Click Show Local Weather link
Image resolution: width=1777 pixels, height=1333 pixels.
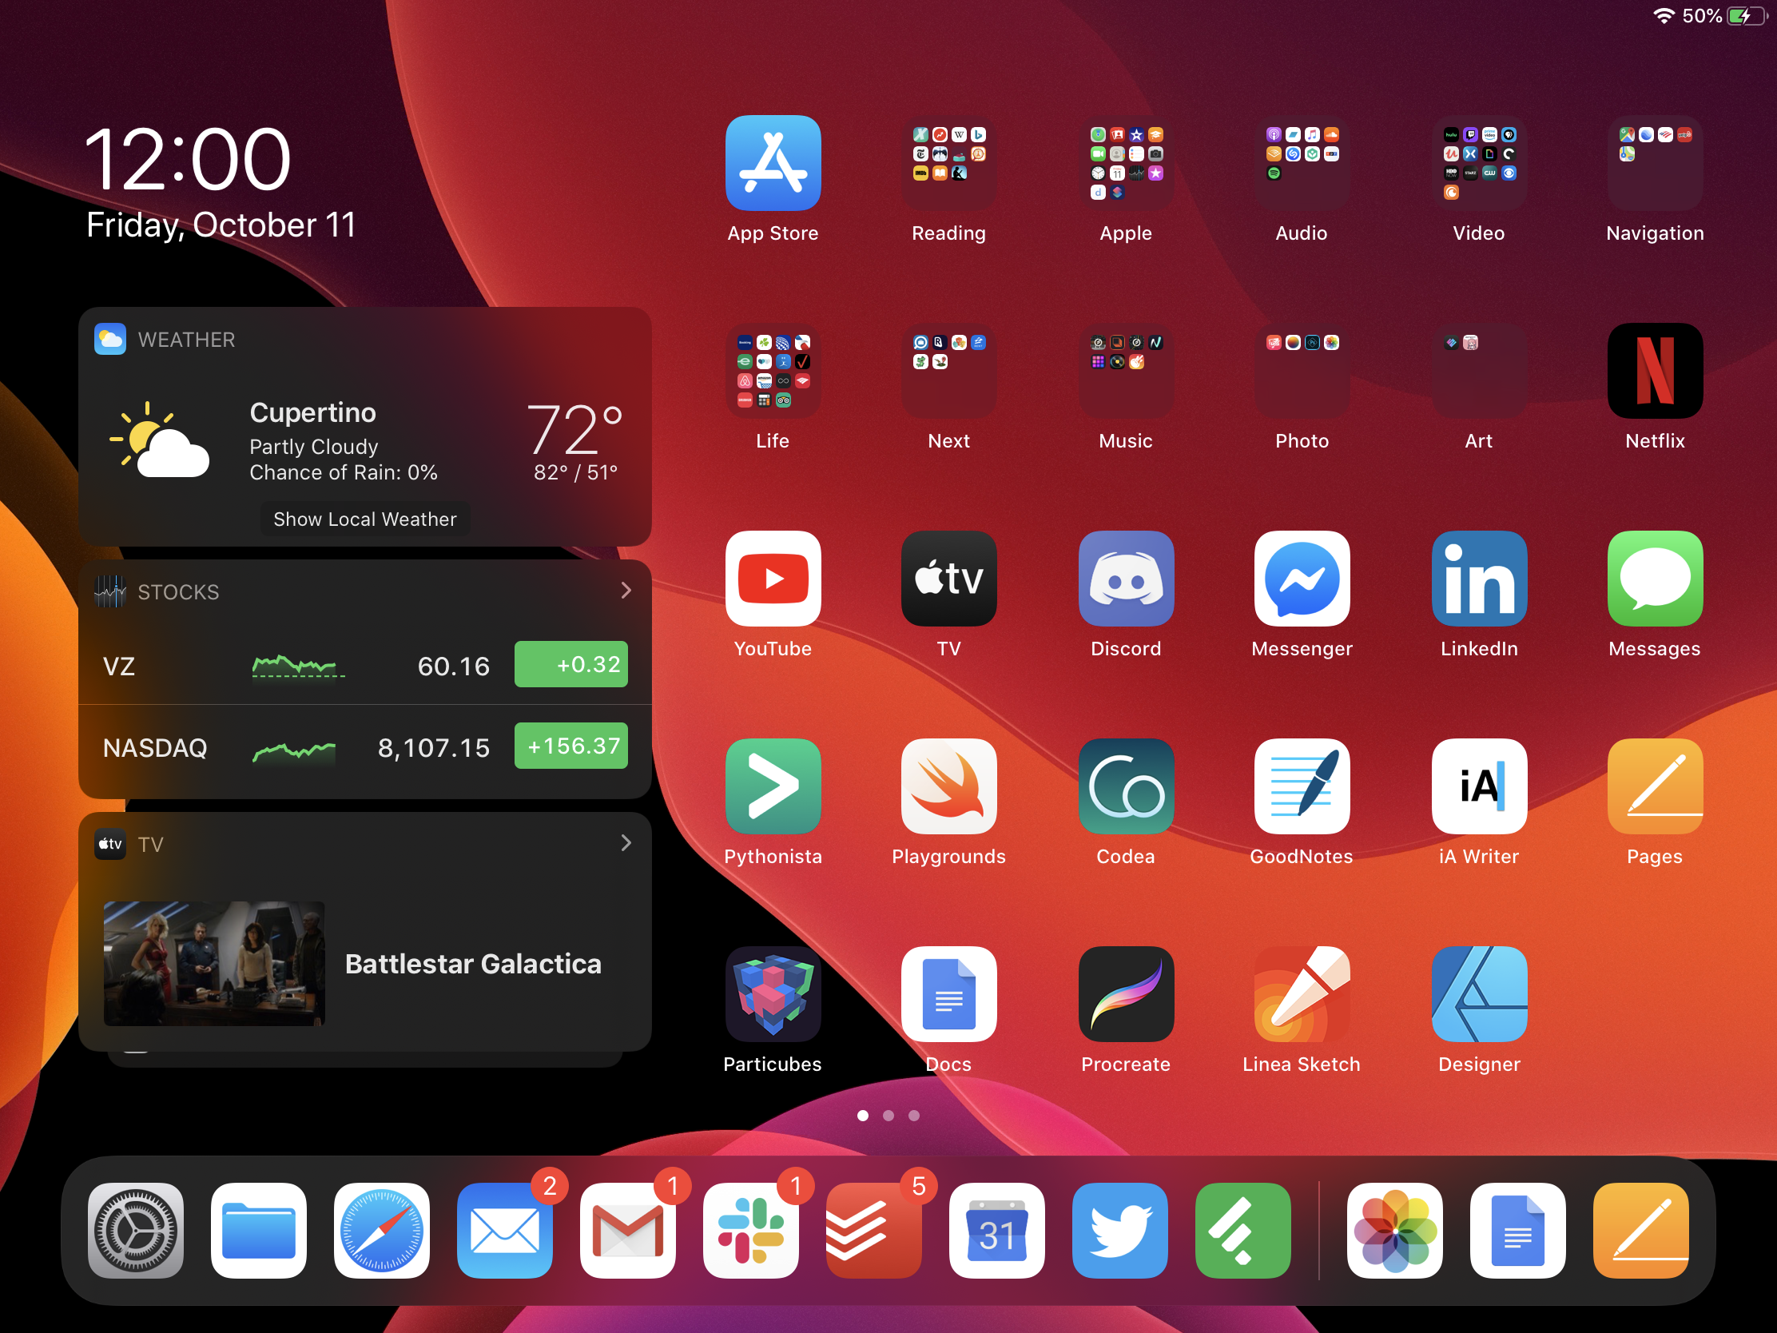[x=365, y=519]
